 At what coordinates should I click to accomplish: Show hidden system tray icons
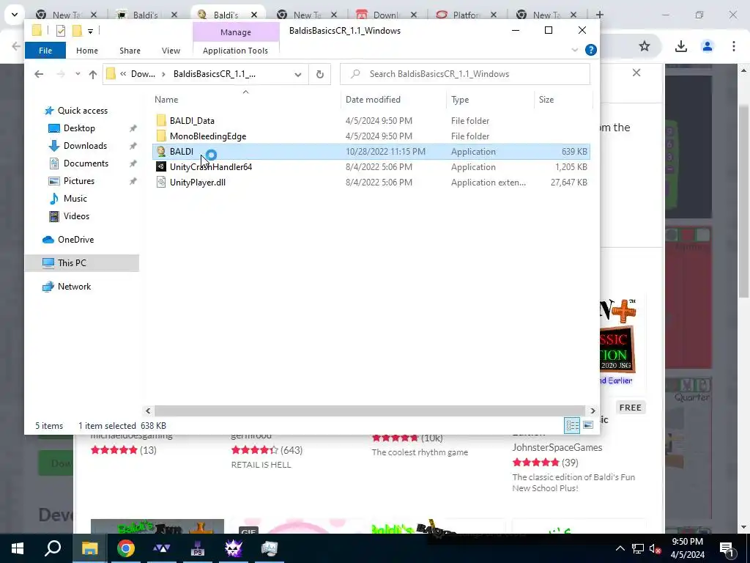click(x=620, y=548)
